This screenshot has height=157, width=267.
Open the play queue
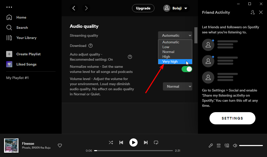point(219,146)
